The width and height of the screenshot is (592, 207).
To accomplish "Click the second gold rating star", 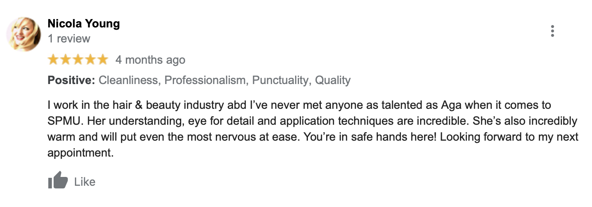I will click(66, 59).
